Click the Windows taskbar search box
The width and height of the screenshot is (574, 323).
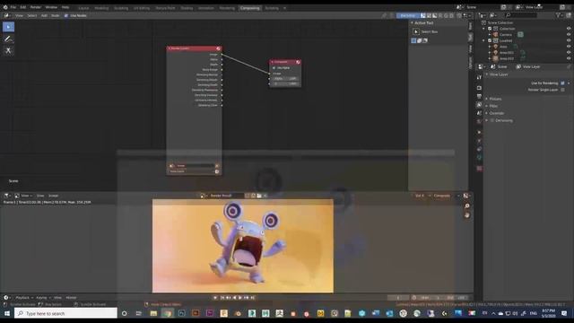coord(65,313)
